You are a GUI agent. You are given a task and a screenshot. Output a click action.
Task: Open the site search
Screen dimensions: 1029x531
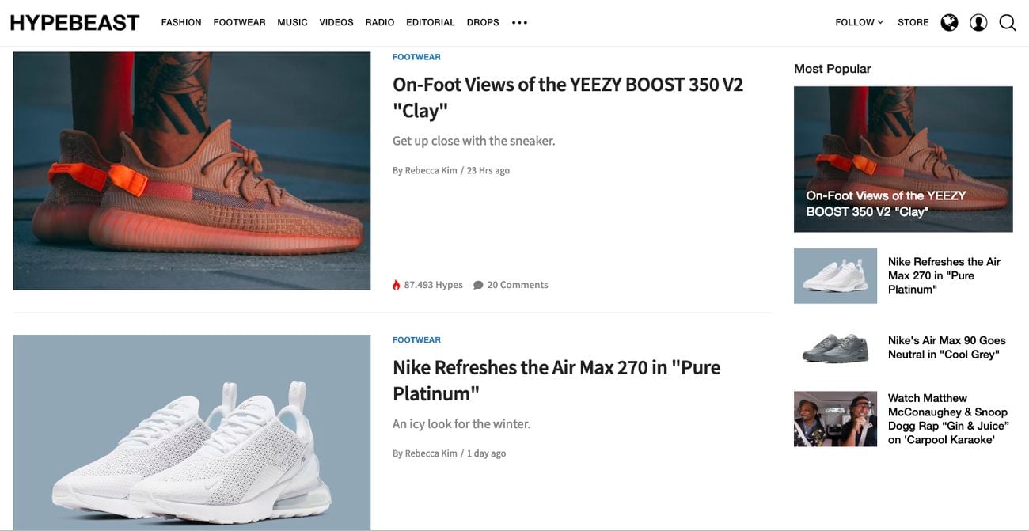click(1007, 22)
